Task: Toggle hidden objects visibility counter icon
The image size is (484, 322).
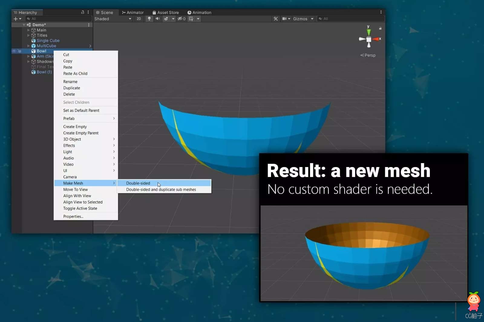Action: (181, 19)
